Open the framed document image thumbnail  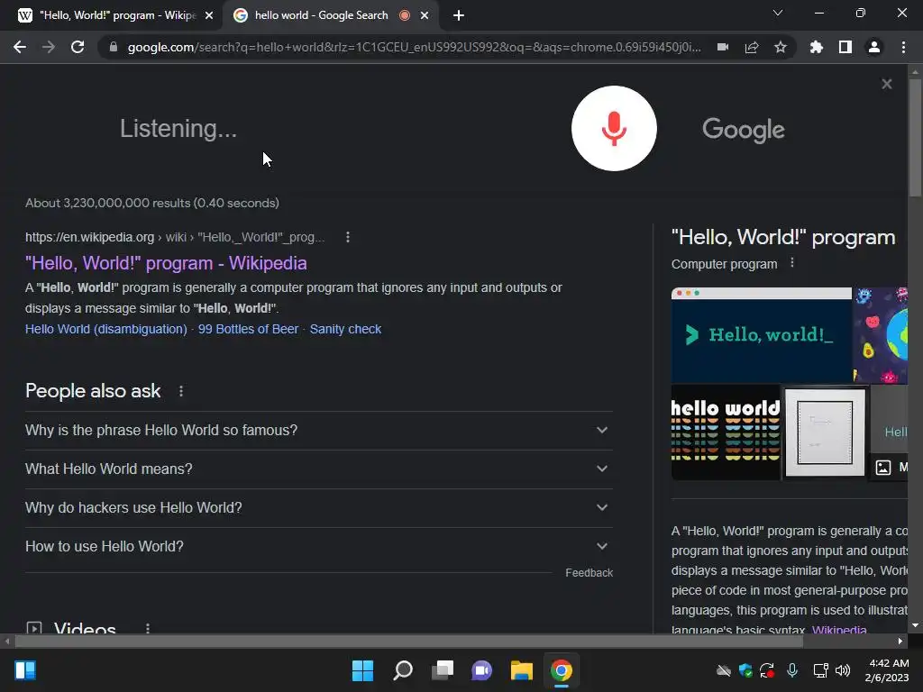click(x=825, y=432)
